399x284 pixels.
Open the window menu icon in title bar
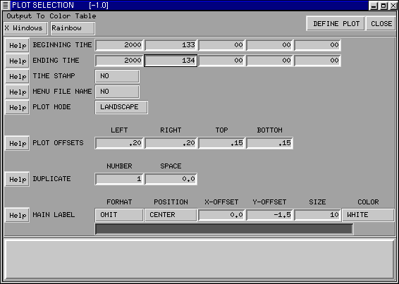(6, 6)
